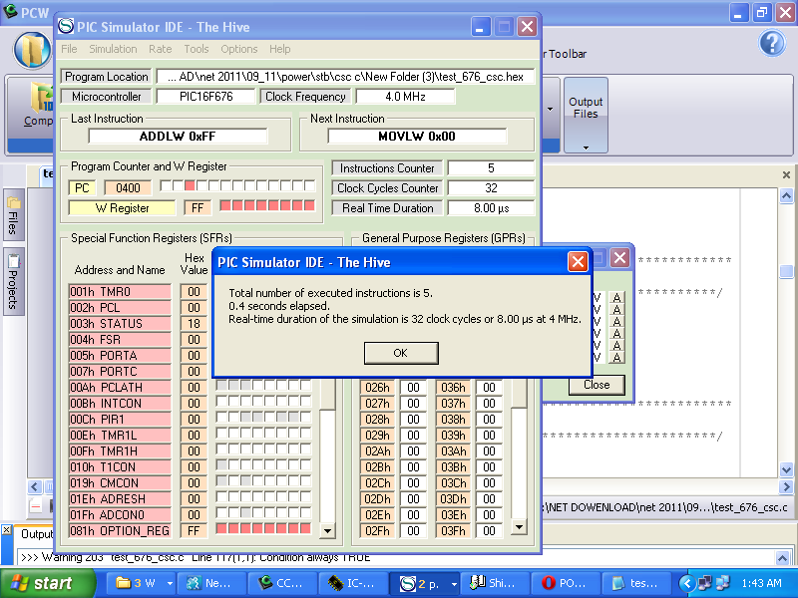The height and width of the screenshot is (598, 798).
Task: Click the PC value 0400
Action: coord(128,188)
